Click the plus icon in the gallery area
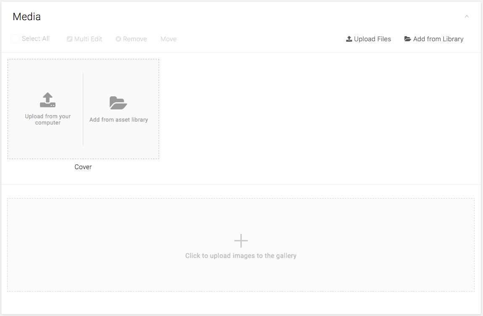 [x=241, y=241]
